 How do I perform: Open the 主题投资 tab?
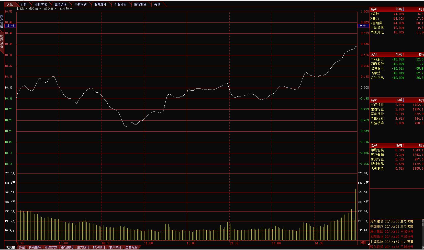point(81,4)
